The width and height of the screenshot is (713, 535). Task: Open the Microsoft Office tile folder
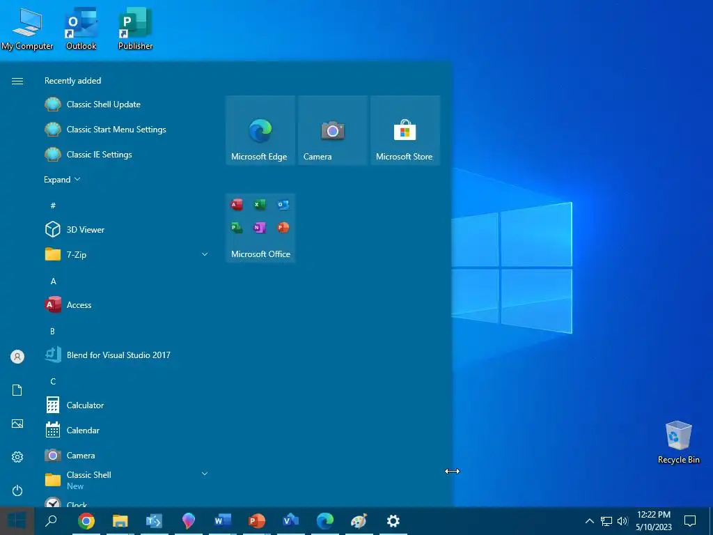click(260, 228)
